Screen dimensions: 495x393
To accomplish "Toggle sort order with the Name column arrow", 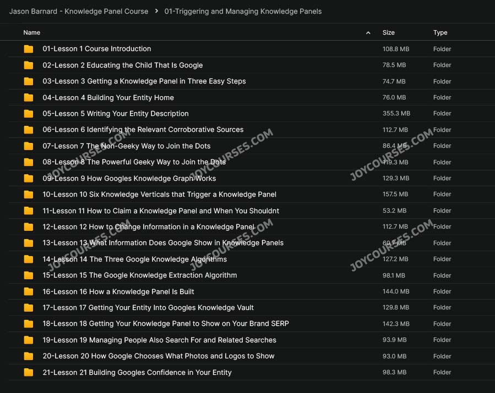I will (368, 33).
